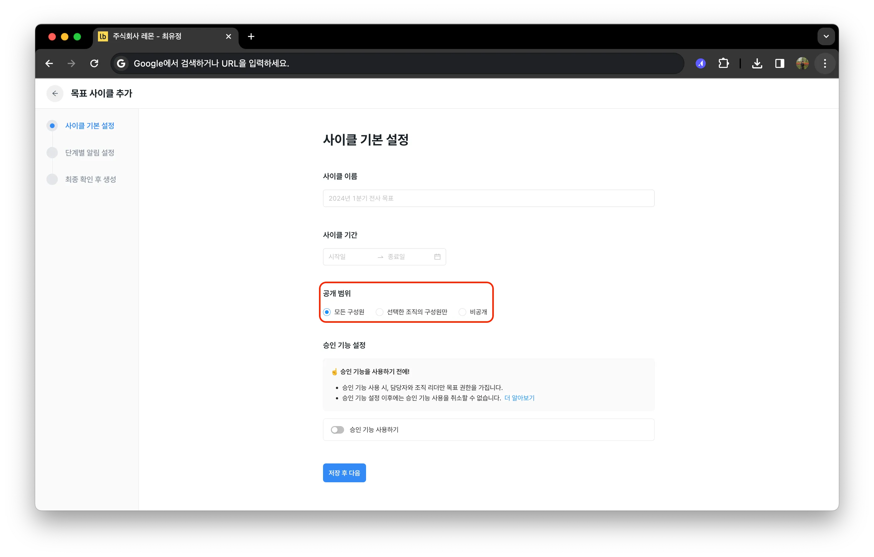The width and height of the screenshot is (874, 557).
Task: Switch to the 주식회사 레몬 - 최유정 tab
Action: click(x=165, y=36)
